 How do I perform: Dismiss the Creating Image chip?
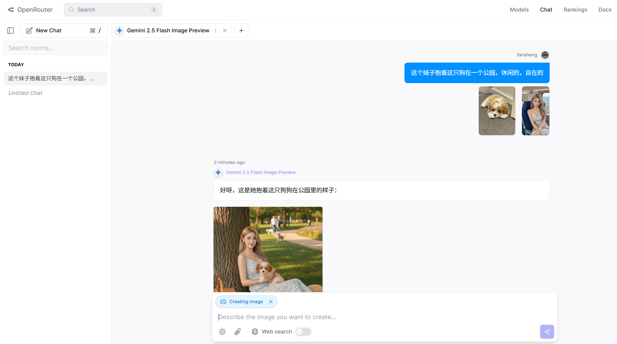pyautogui.click(x=271, y=302)
